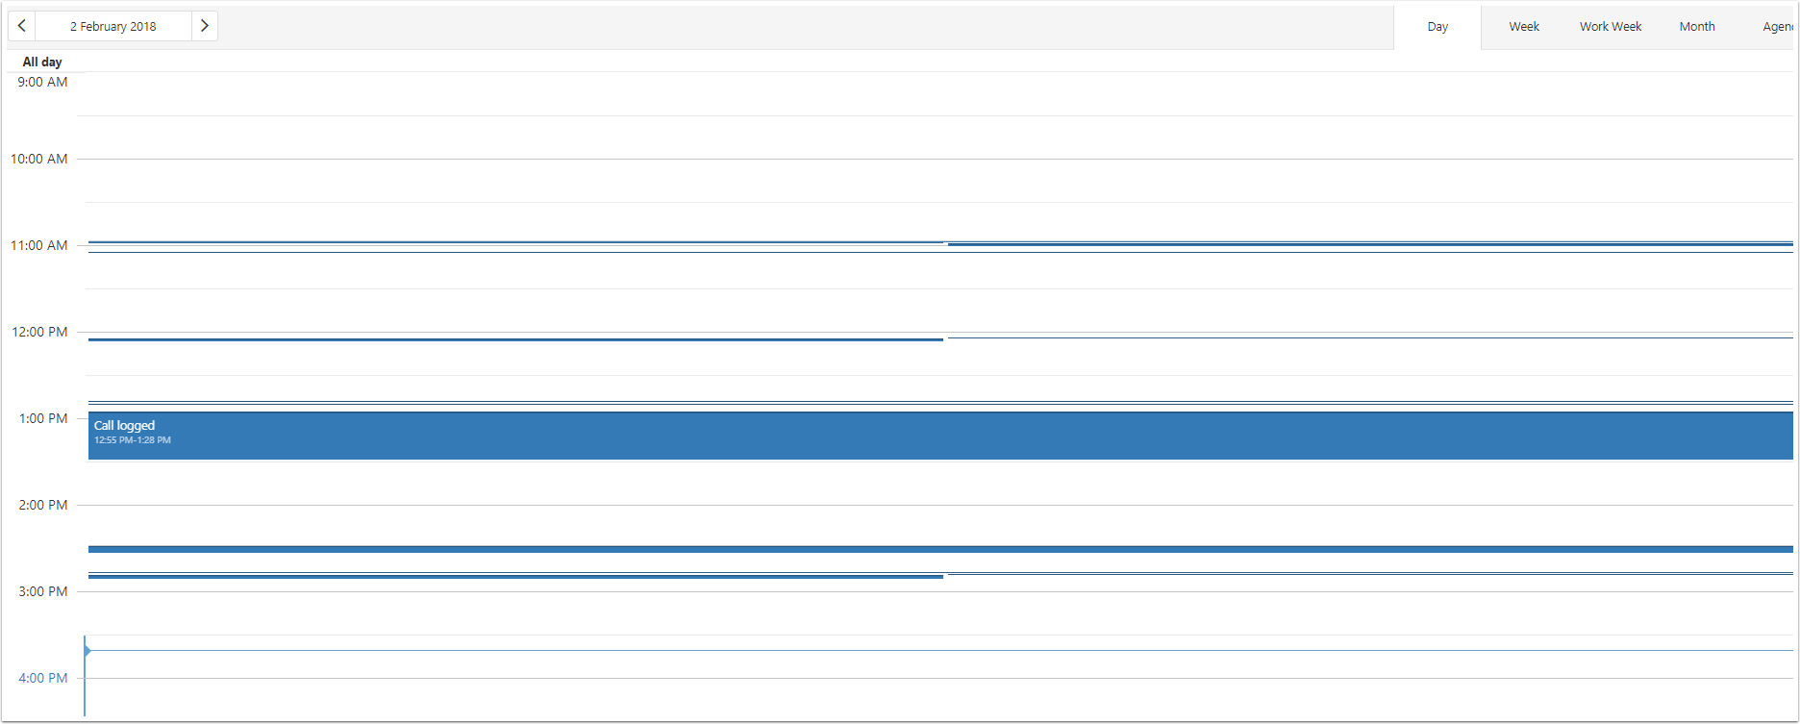Switch to the Week view tab
The width and height of the screenshot is (1800, 724).
tap(1524, 27)
